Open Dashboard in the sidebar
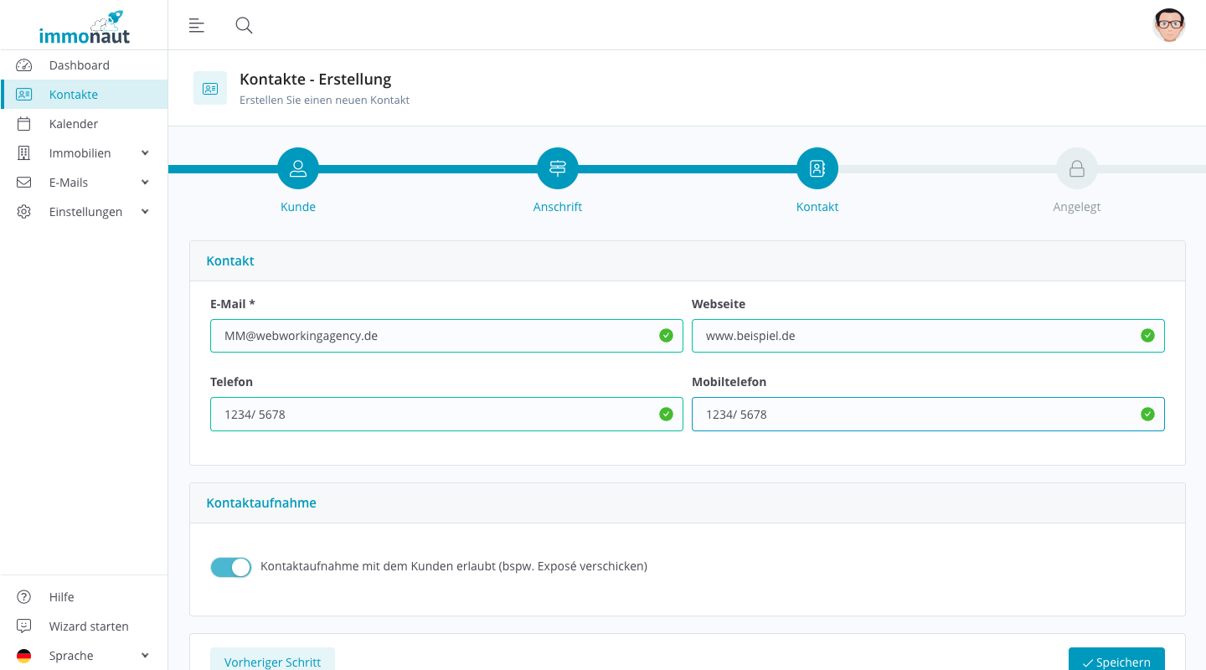 pos(80,65)
